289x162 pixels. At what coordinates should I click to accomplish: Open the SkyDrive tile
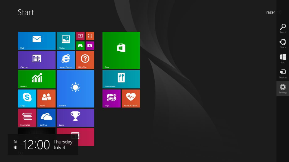pos(46,118)
